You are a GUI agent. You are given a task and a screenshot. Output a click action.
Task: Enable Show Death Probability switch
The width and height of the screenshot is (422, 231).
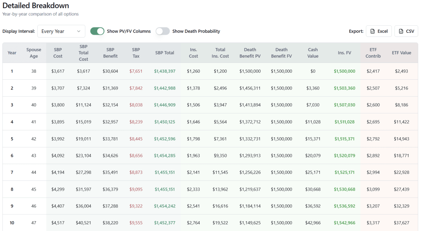click(x=163, y=31)
